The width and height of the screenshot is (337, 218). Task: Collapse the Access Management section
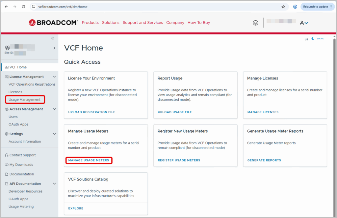54,109
